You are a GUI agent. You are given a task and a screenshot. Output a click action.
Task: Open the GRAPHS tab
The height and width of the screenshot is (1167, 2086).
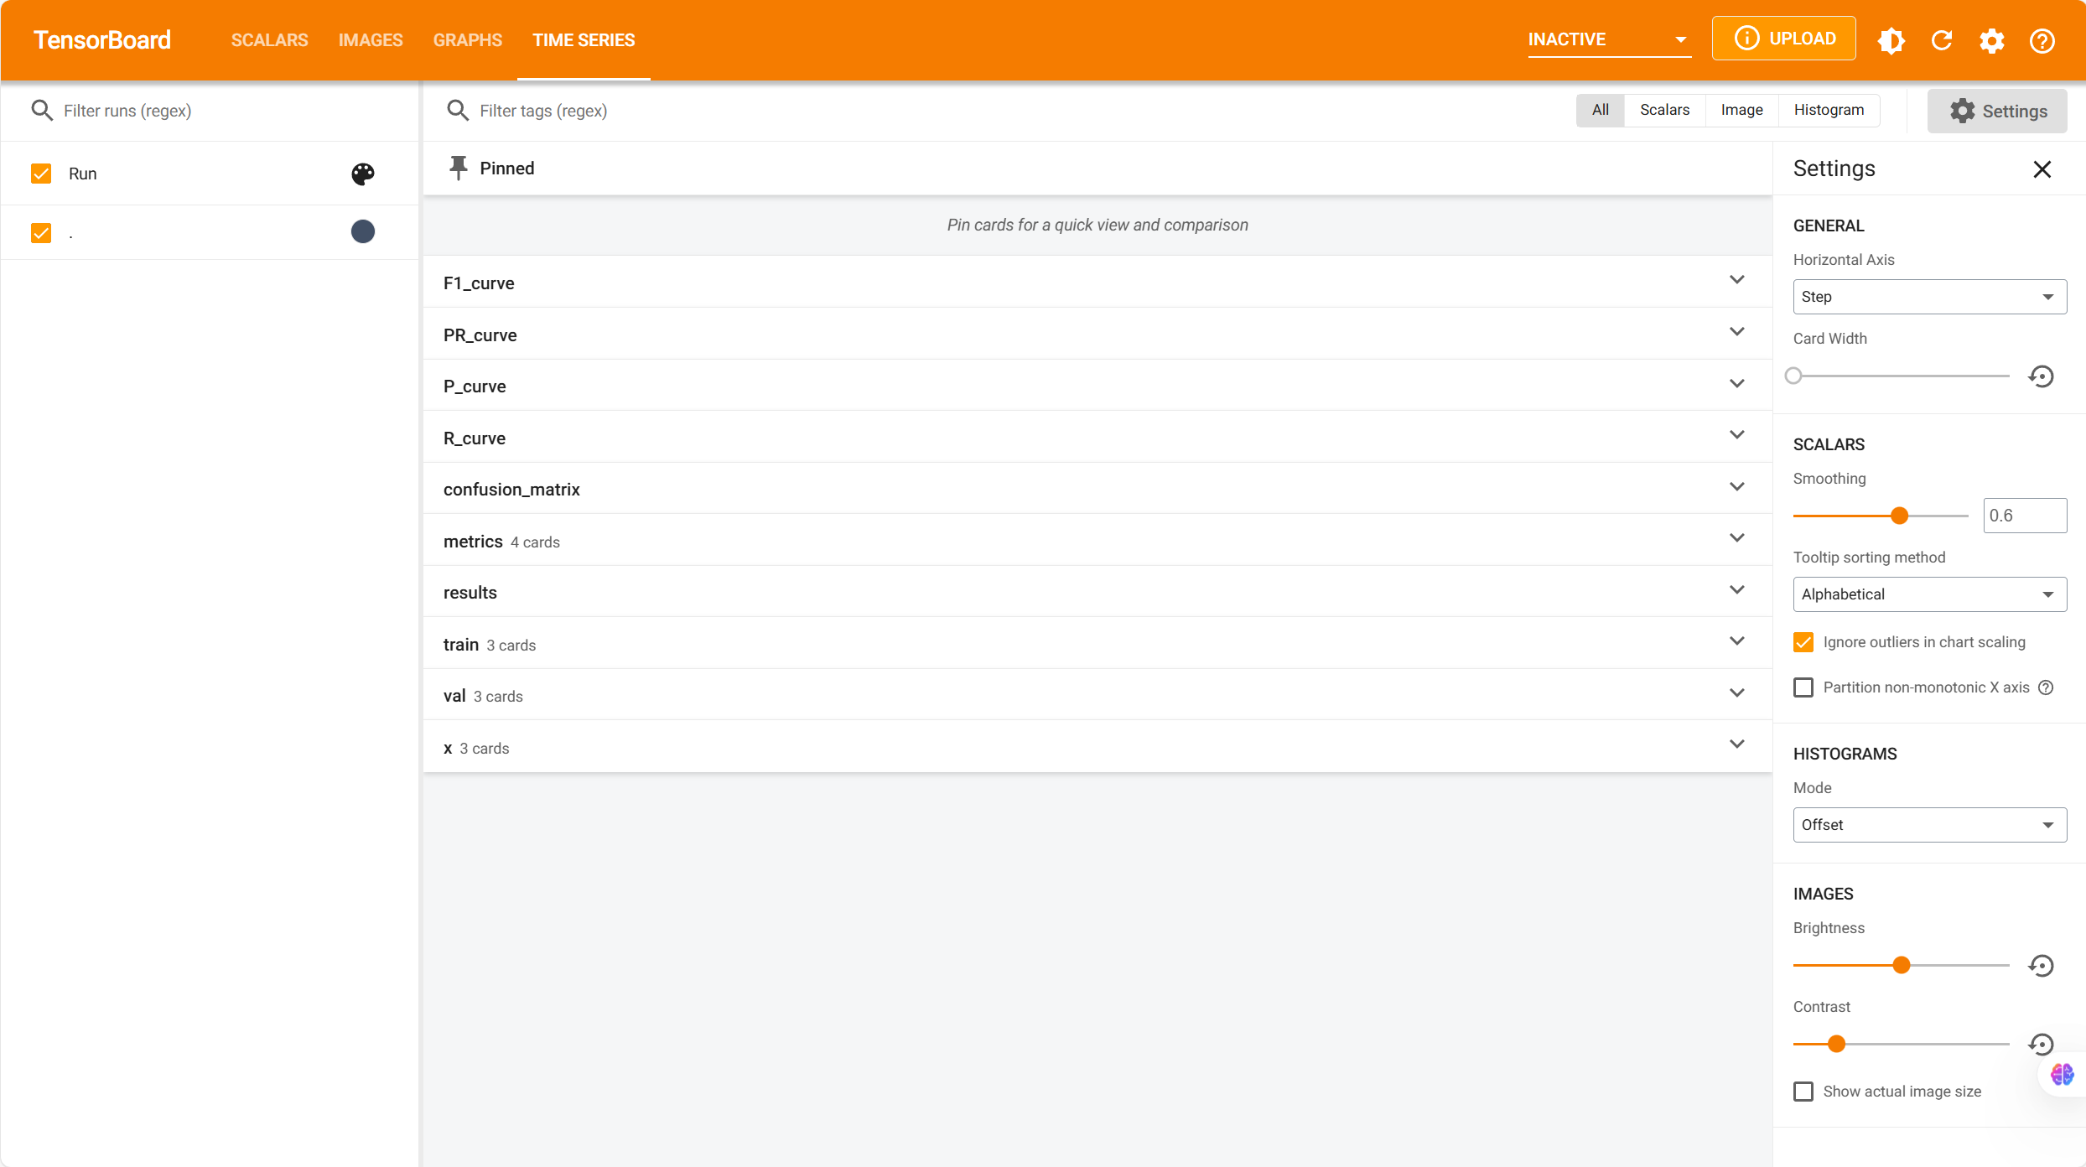click(467, 40)
